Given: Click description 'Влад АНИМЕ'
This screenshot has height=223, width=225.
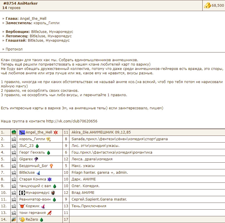Looking at the screenshot, I should [83, 193].
